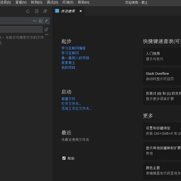Viewport: 181px width, 181px height.
Task: Open the 显示其他按键映射扩展 card
Action: click(x=162, y=151)
